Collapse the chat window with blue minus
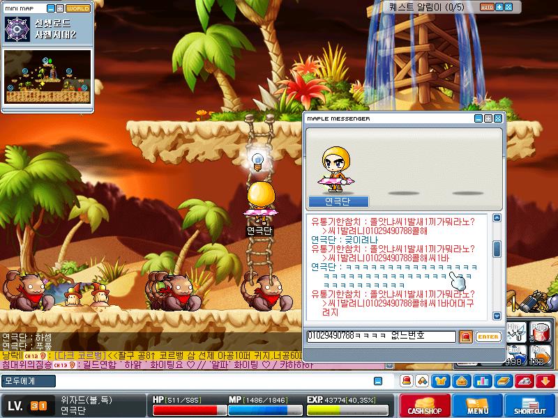558x418 pixels. point(378,381)
